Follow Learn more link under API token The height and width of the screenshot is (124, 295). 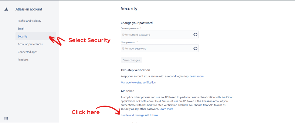(x=166, y=109)
